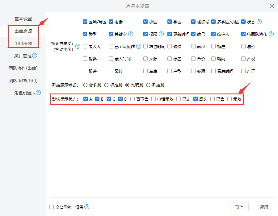The image size is (278, 216).
Task: Check 已售 default status
Action: pyautogui.click(x=213, y=99)
